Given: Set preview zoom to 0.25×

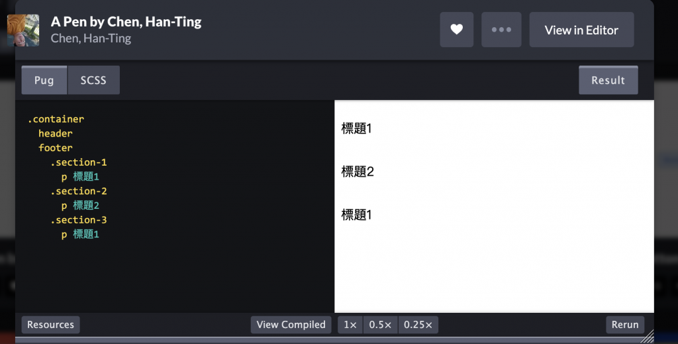Looking at the screenshot, I should [418, 325].
